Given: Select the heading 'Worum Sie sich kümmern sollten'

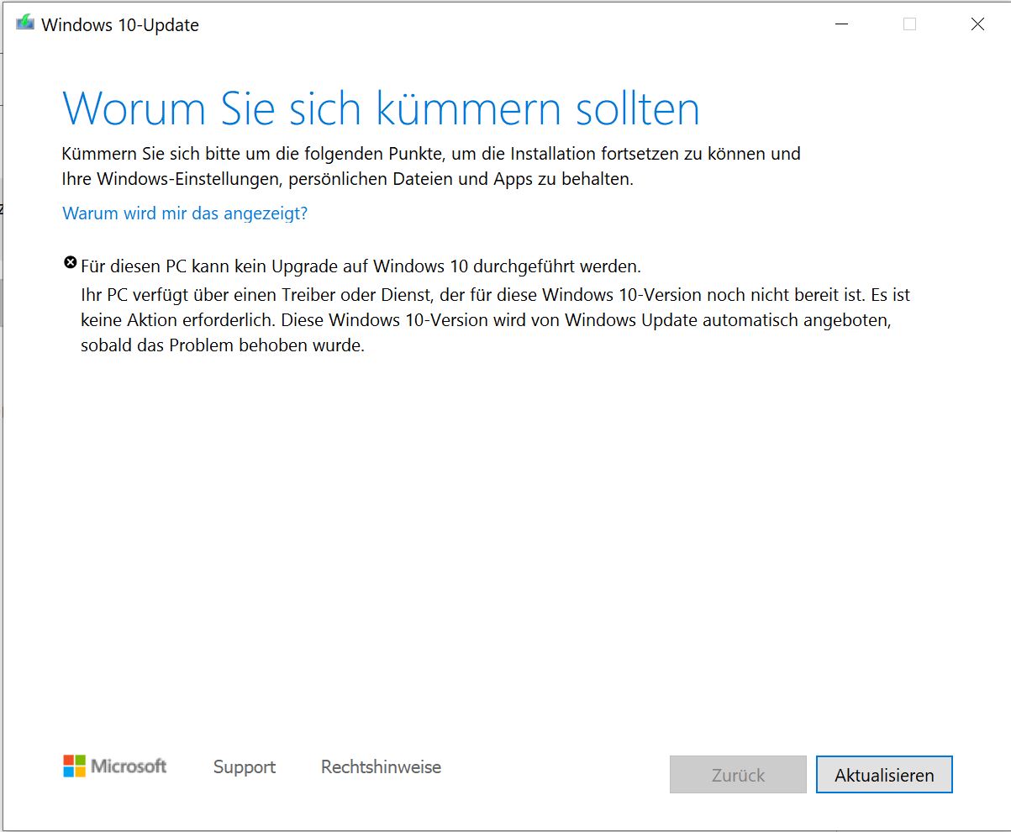Looking at the screenshot, I should point(381,108).
